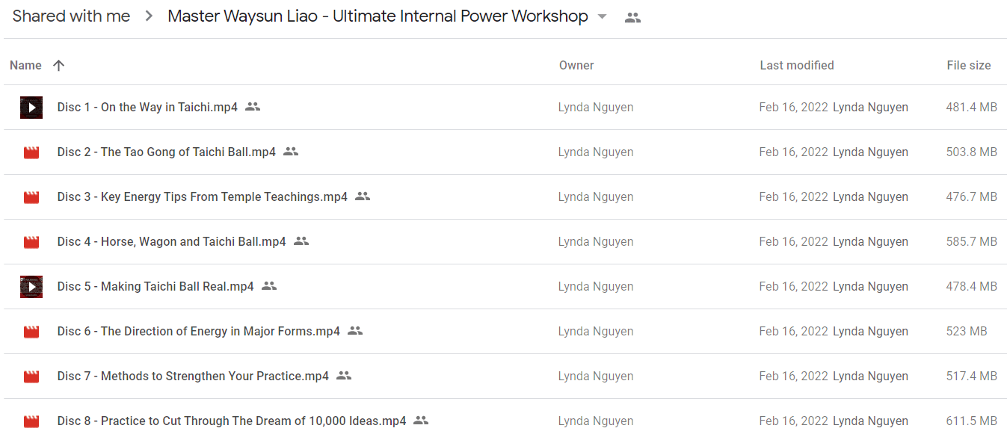Click the video thumbnail icon for Disc 1
Viewport: 1007px width, 440px height.
[x=31, y=108]
